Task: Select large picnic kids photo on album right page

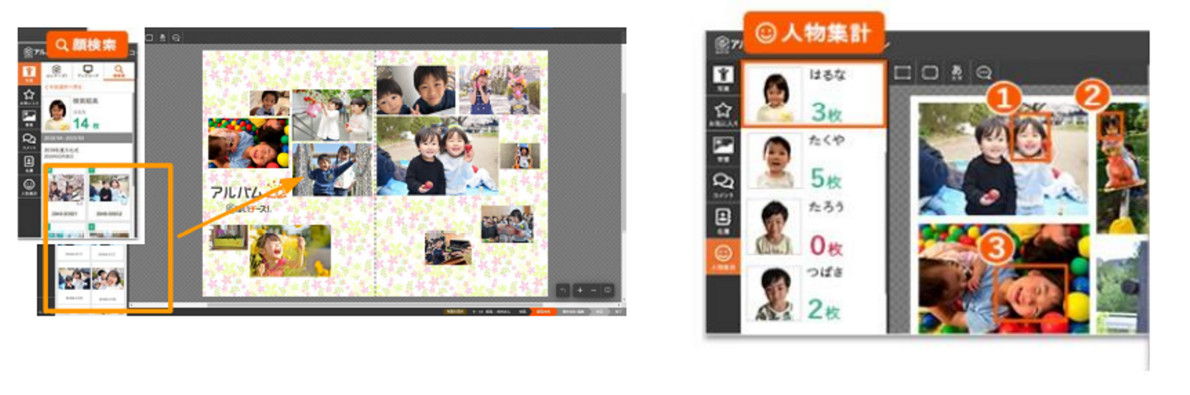Action: (x=437, y=155)
